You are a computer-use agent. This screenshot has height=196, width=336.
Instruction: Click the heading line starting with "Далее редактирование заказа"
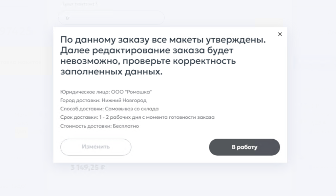[x=147, y=51]
